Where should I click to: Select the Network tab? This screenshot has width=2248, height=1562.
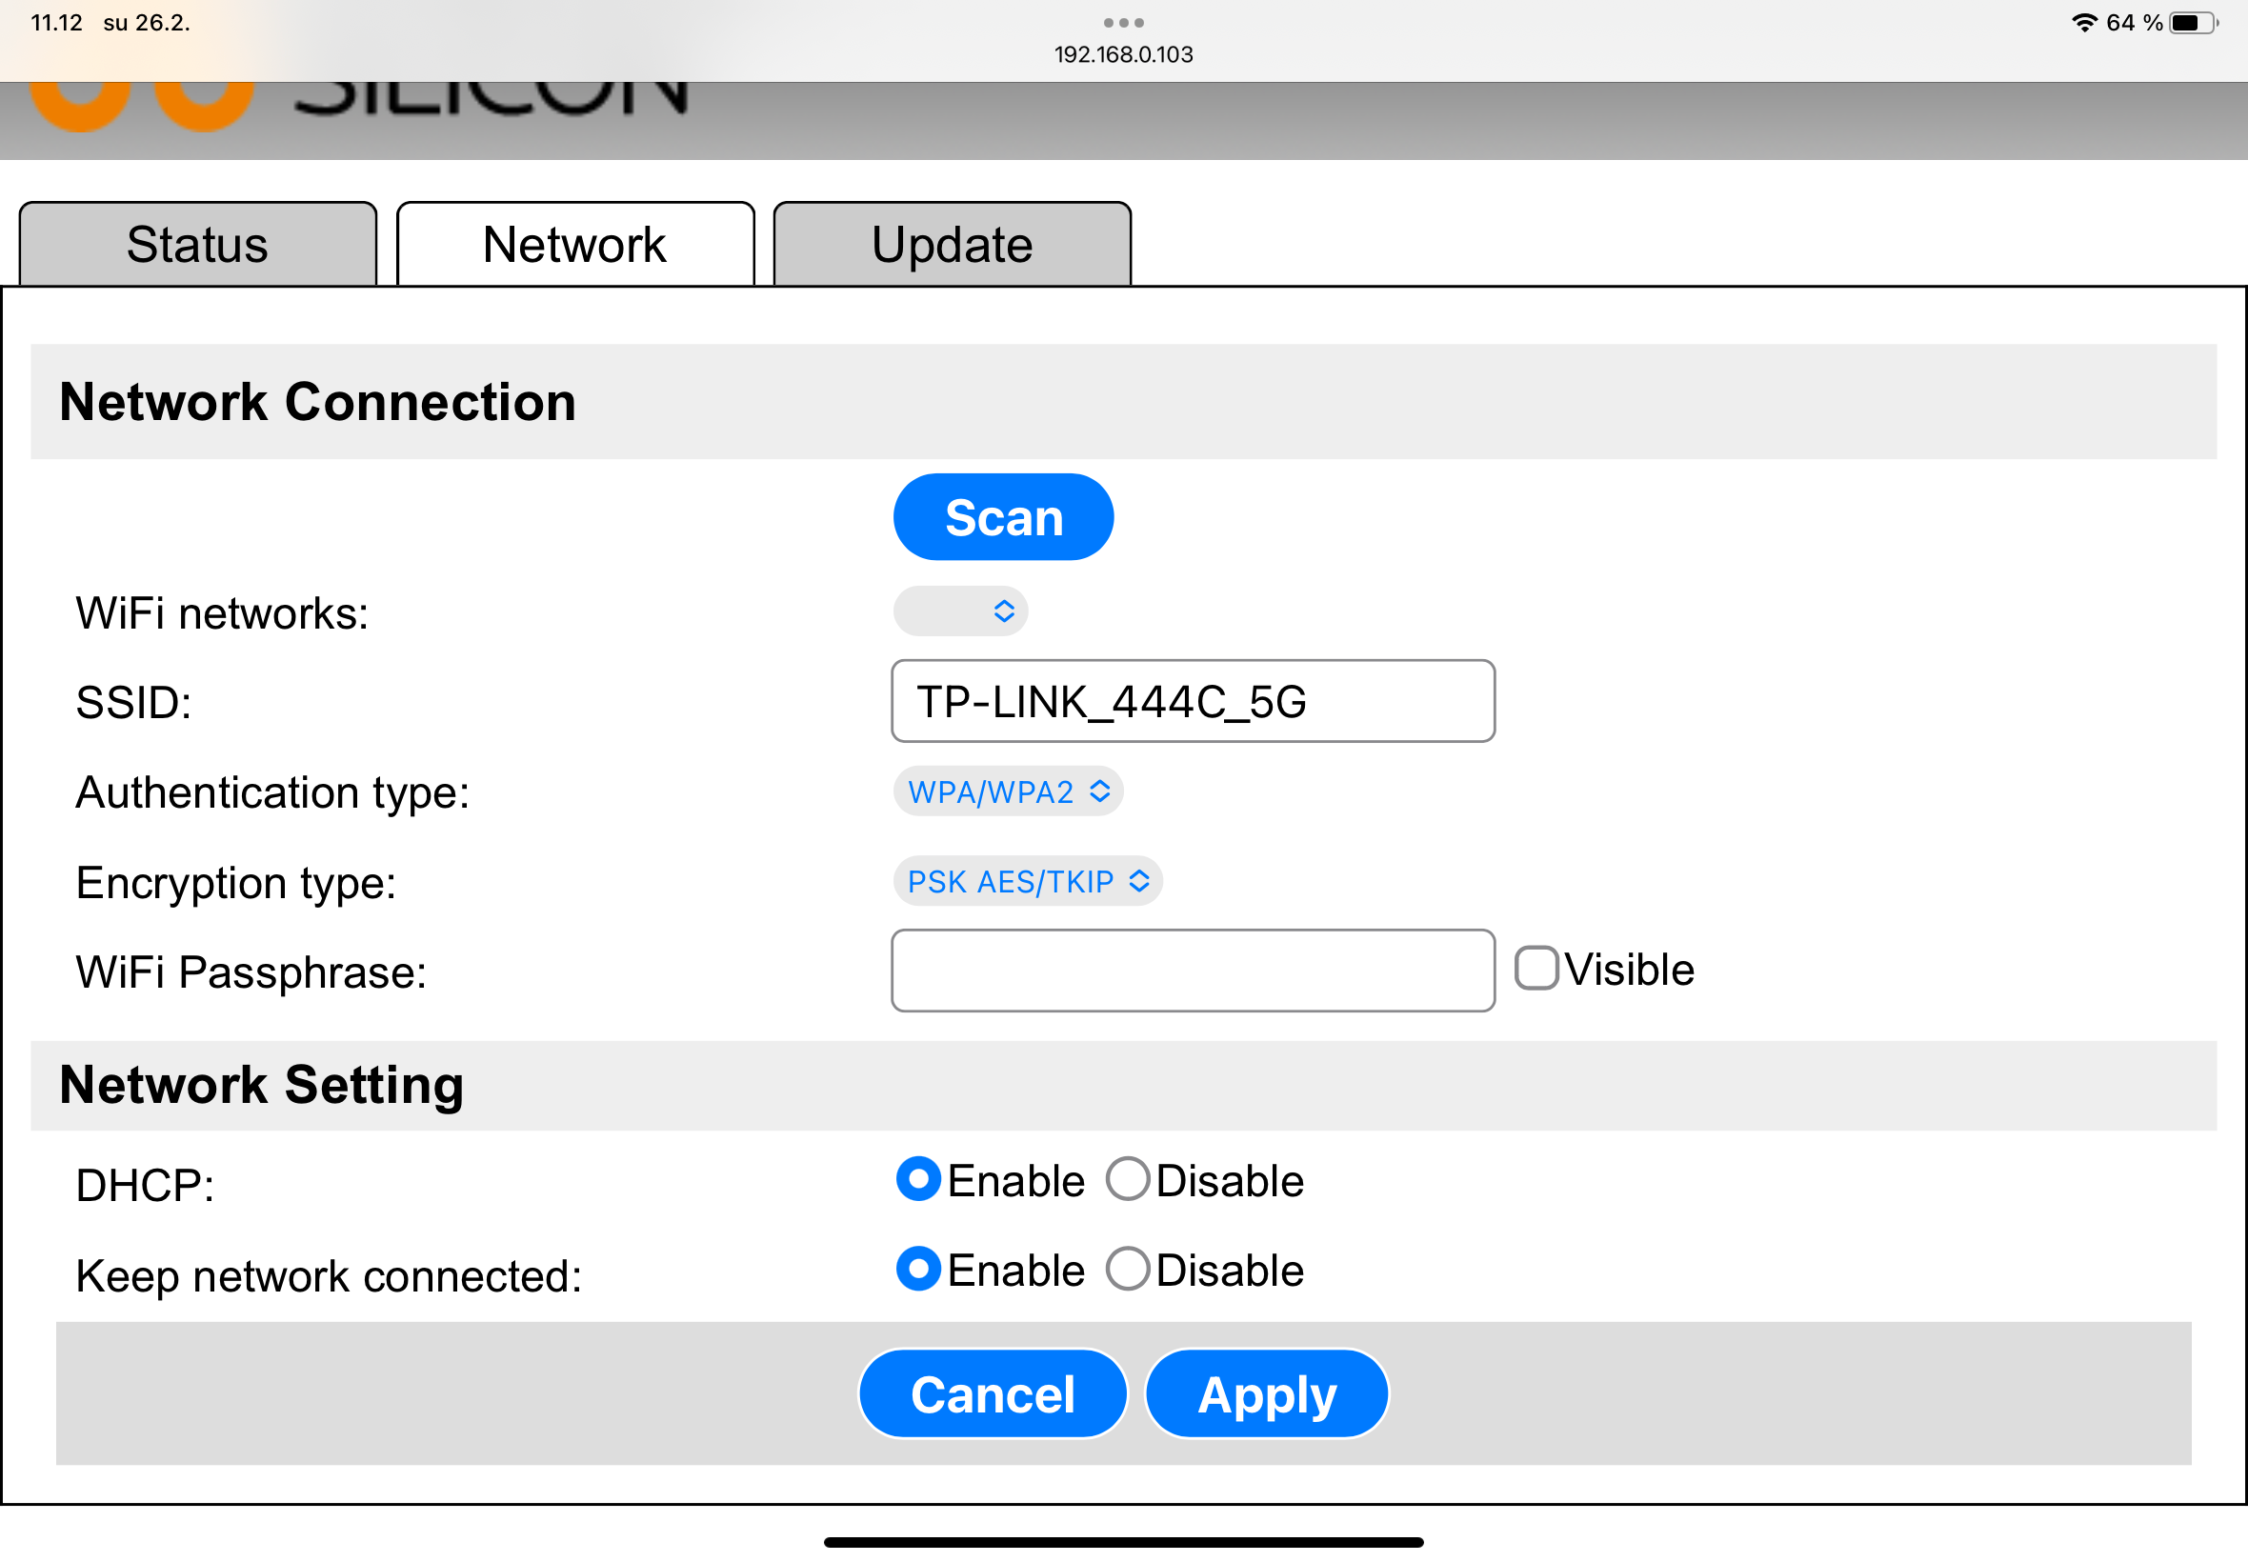click(574, 244)
